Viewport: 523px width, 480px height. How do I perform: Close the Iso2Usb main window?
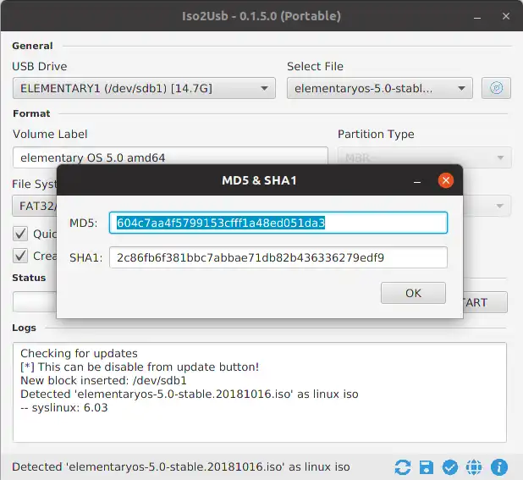point(506,16)
